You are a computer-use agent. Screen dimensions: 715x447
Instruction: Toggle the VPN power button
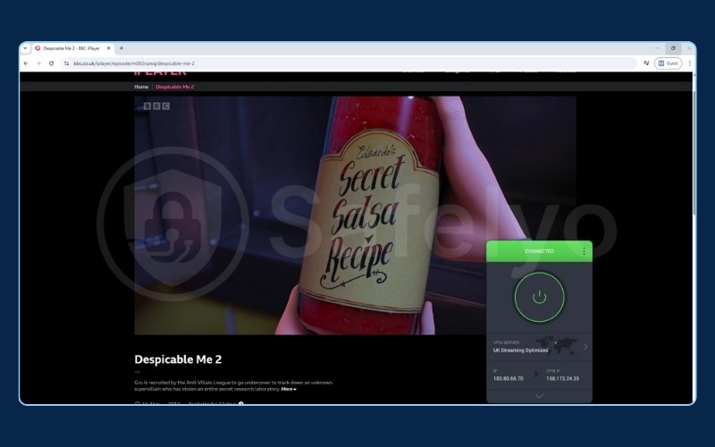[540, 297]
